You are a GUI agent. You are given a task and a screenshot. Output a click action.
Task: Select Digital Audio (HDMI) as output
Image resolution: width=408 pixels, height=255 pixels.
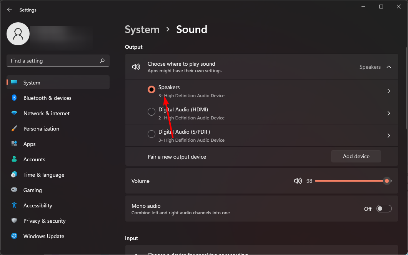(152, 111)
